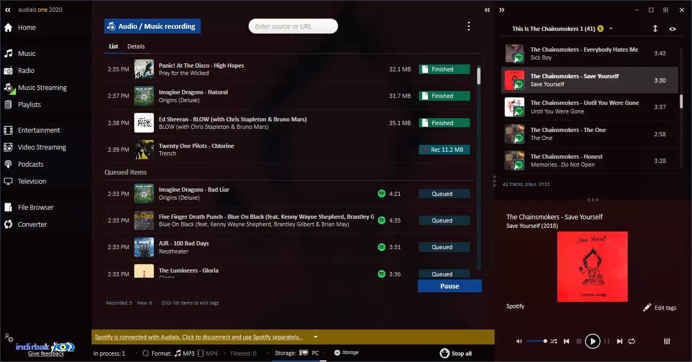Click Spotify icon on Bad Liar row

382,194
